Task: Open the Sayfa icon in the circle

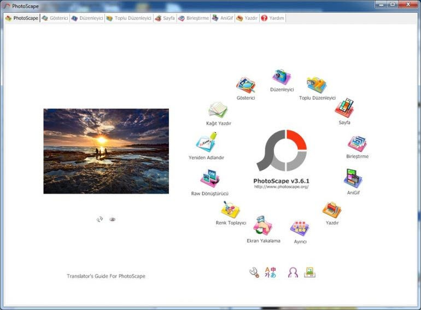Action: pyautogui.click(x=344, y=108)
